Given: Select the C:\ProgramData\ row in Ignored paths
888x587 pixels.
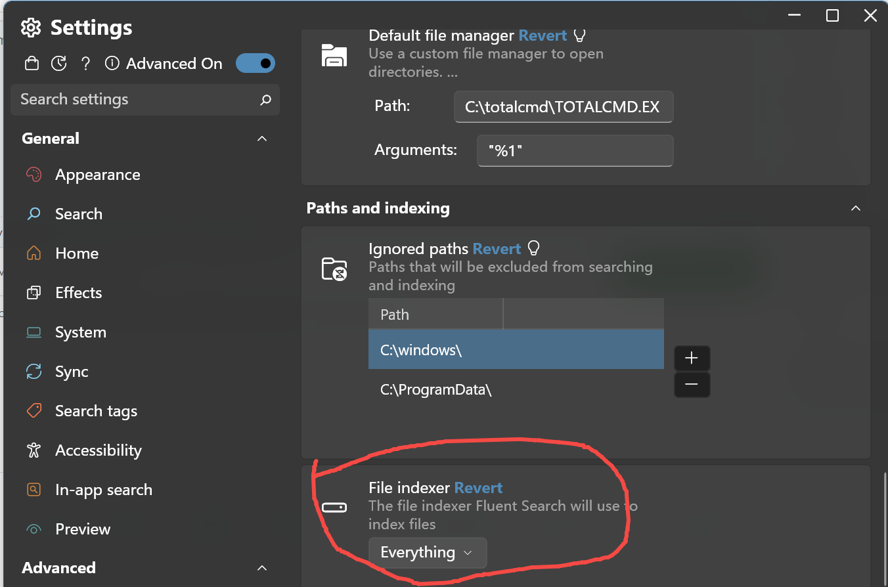Looking at the screenshot, I should coord(435,389).
